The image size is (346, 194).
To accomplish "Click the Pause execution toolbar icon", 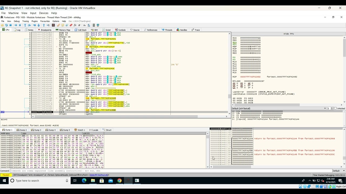I will [x=20, y=25].
